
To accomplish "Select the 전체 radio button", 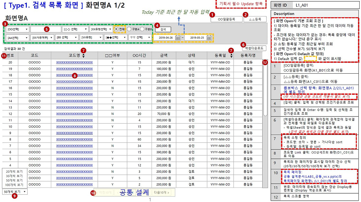I will 116,29.
